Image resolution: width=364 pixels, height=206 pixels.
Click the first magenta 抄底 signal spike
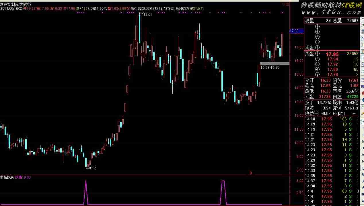click(x=86, y=192)
